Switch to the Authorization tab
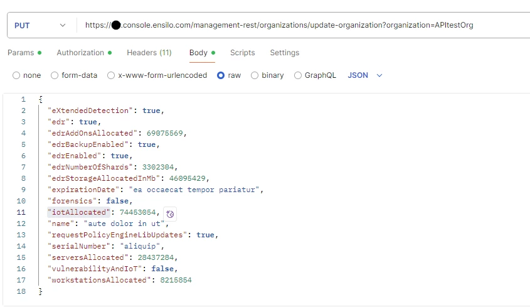 pos(84,53)
